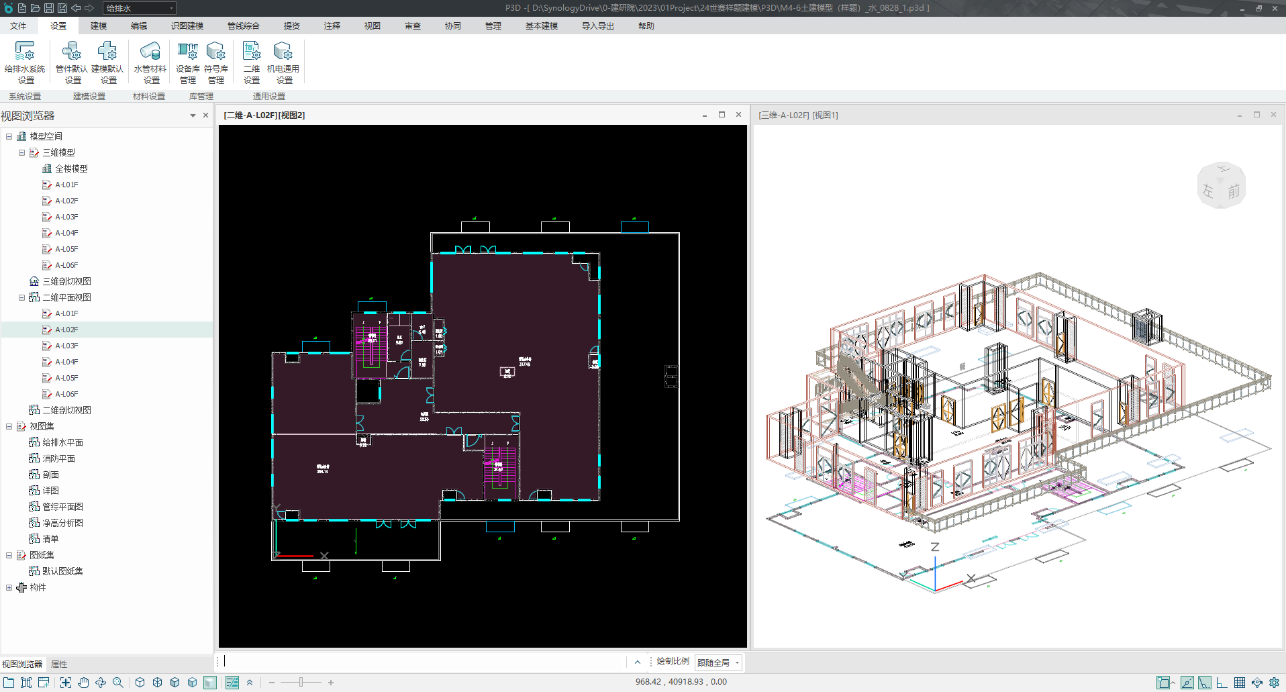Click the zoom slider handle in bottom toolbar
Screen dimensions: 1286x692
301,683
